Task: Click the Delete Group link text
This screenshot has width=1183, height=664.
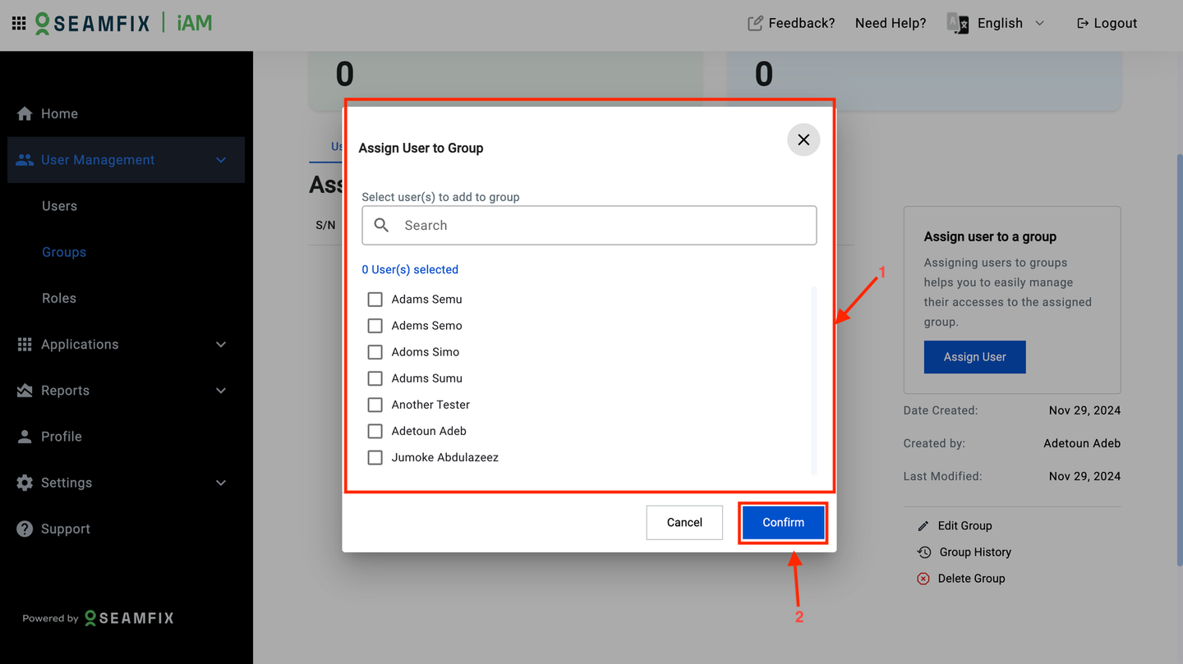Action: (972, 579)
